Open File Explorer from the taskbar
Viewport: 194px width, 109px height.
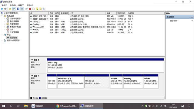(26, 106)
